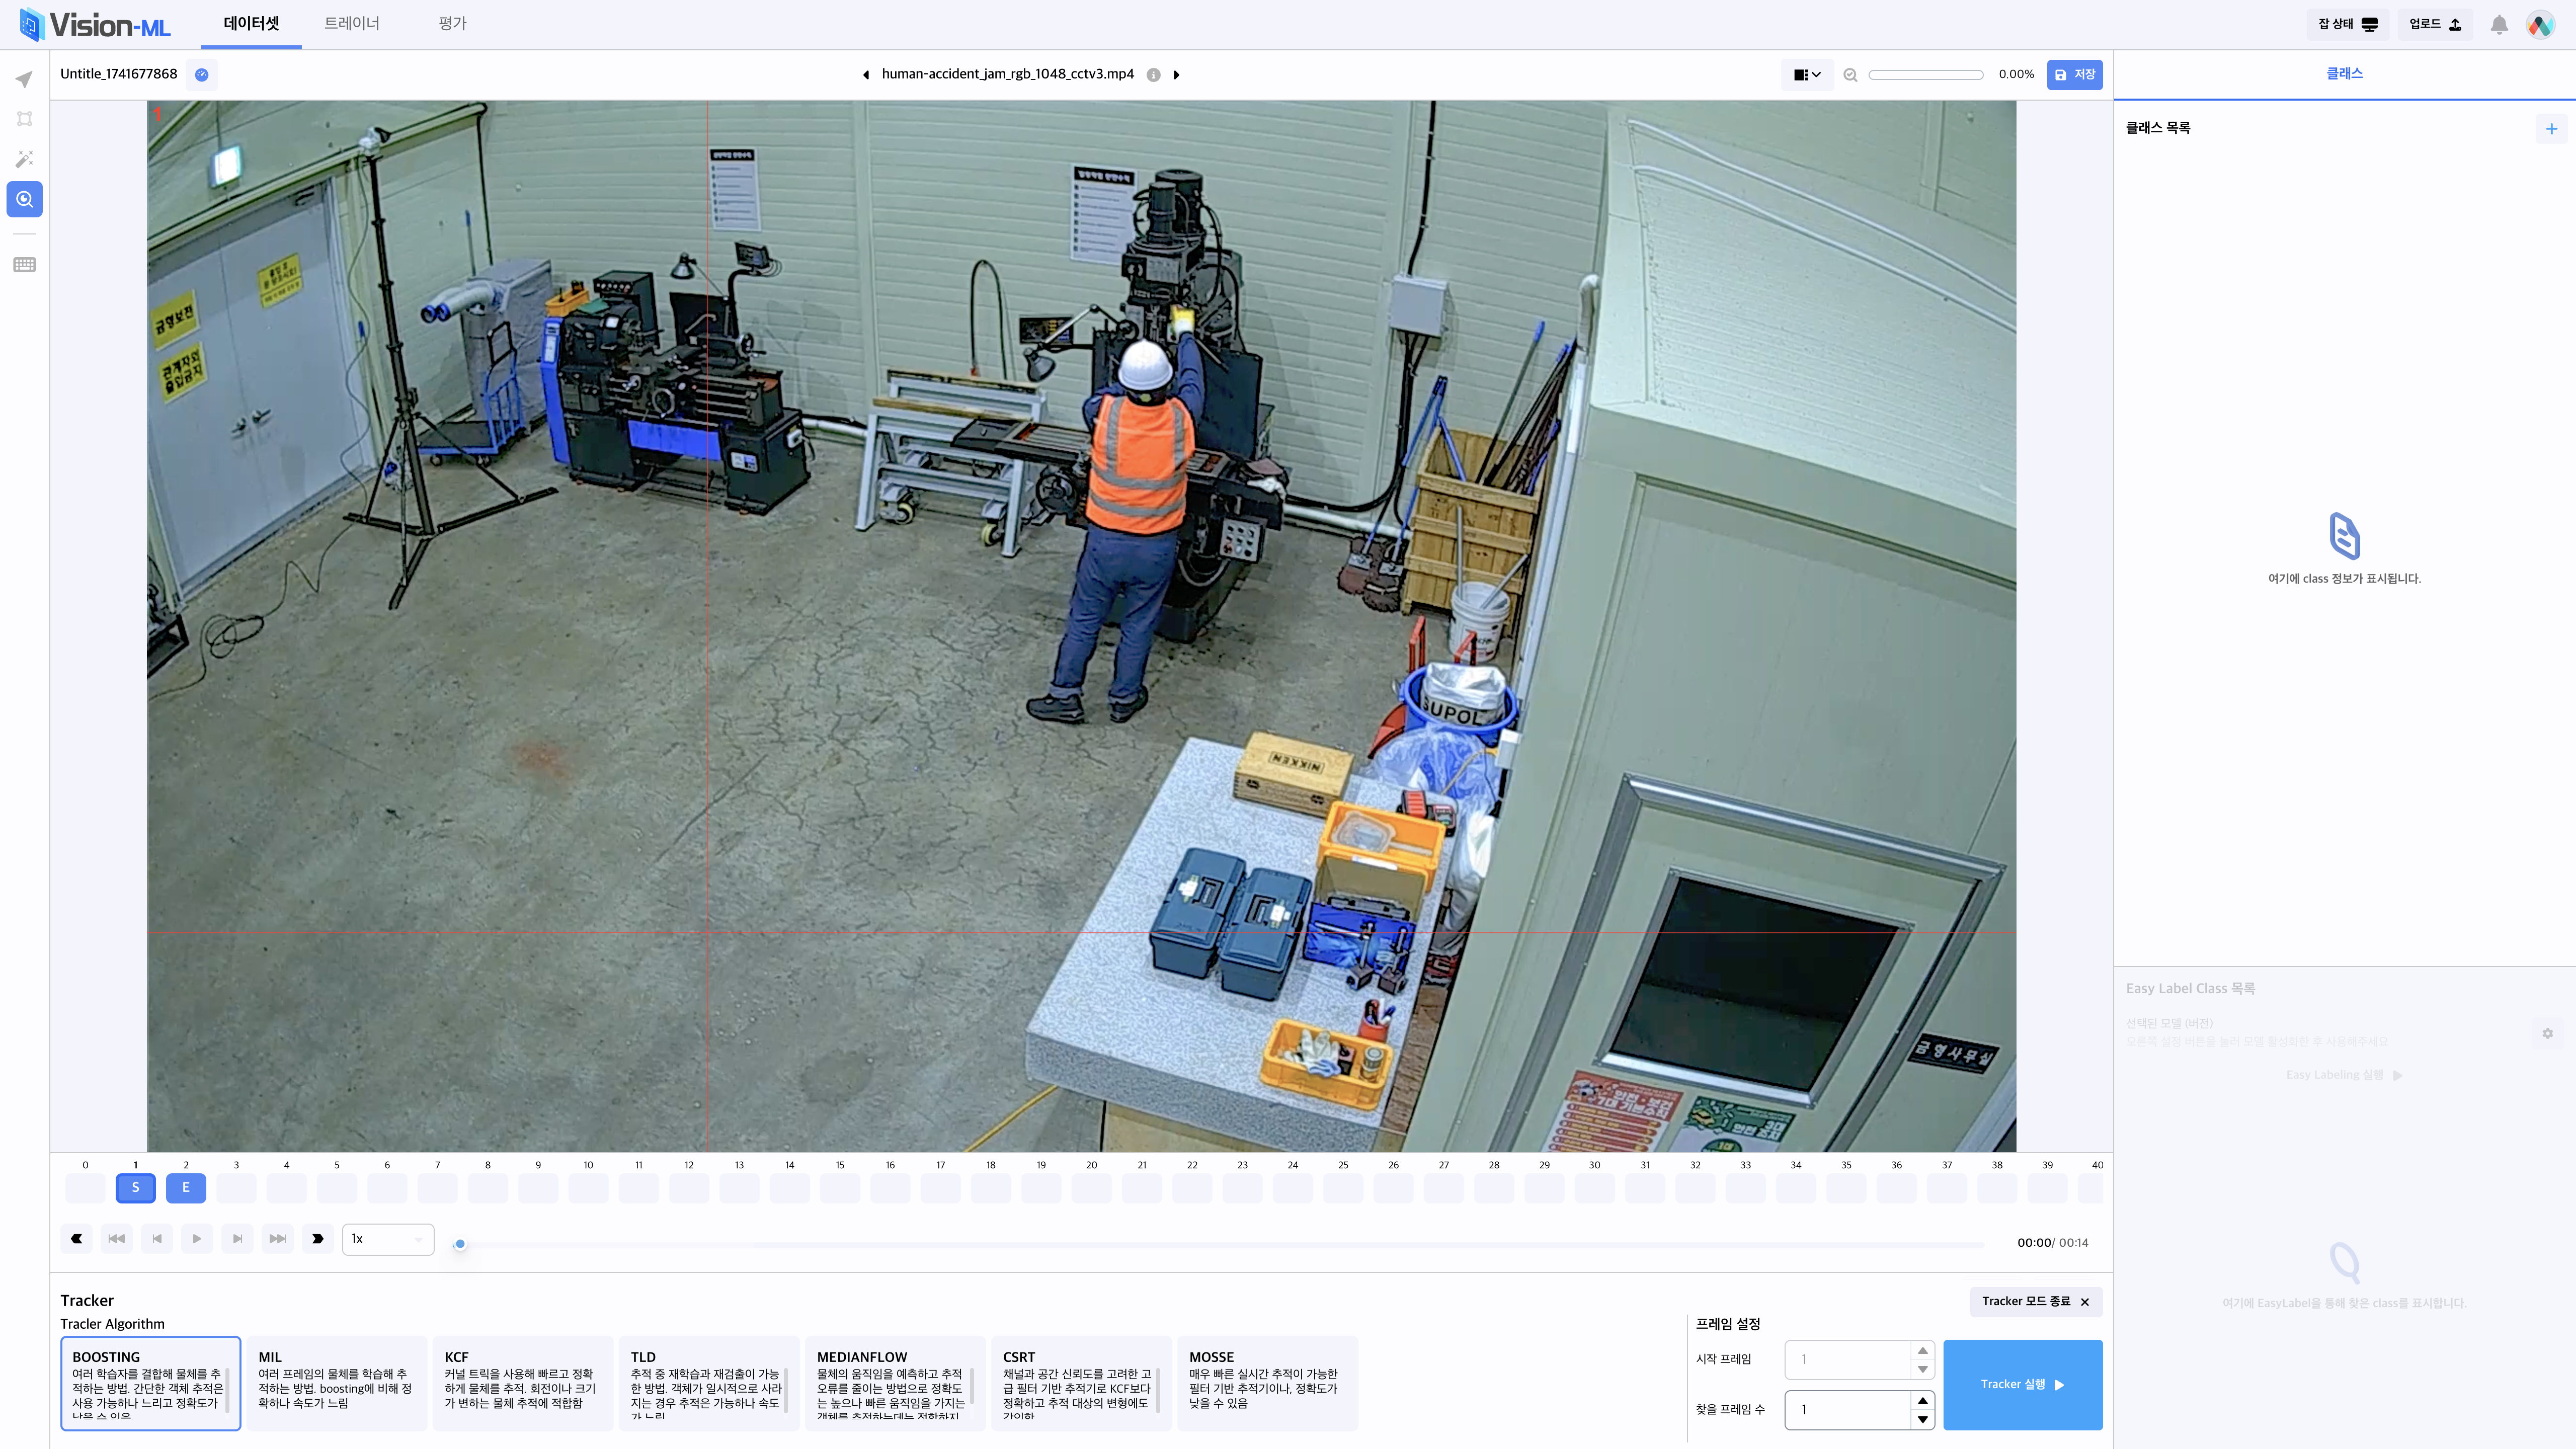This screenshot has height=1449, width=2576.
Task: Select the BOOSTING tracker algorithm
Action: tap(150, 1382)
